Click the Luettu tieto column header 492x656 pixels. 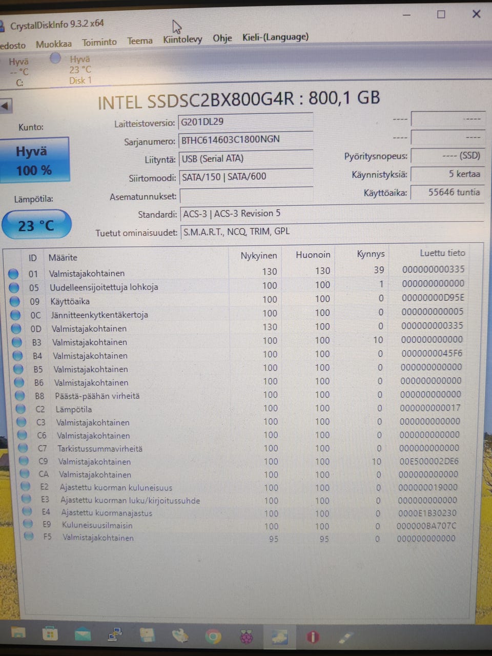pos(442,253)
